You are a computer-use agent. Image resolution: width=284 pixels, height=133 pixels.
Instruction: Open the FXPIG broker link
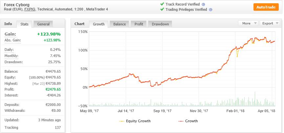[30, 9]
